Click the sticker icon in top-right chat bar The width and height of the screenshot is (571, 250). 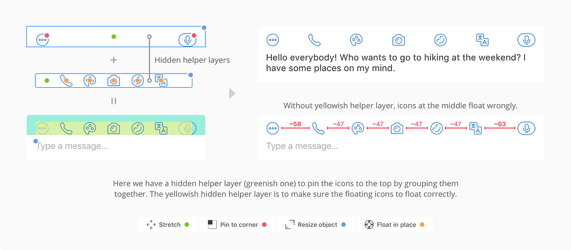[x=441, y=40]
